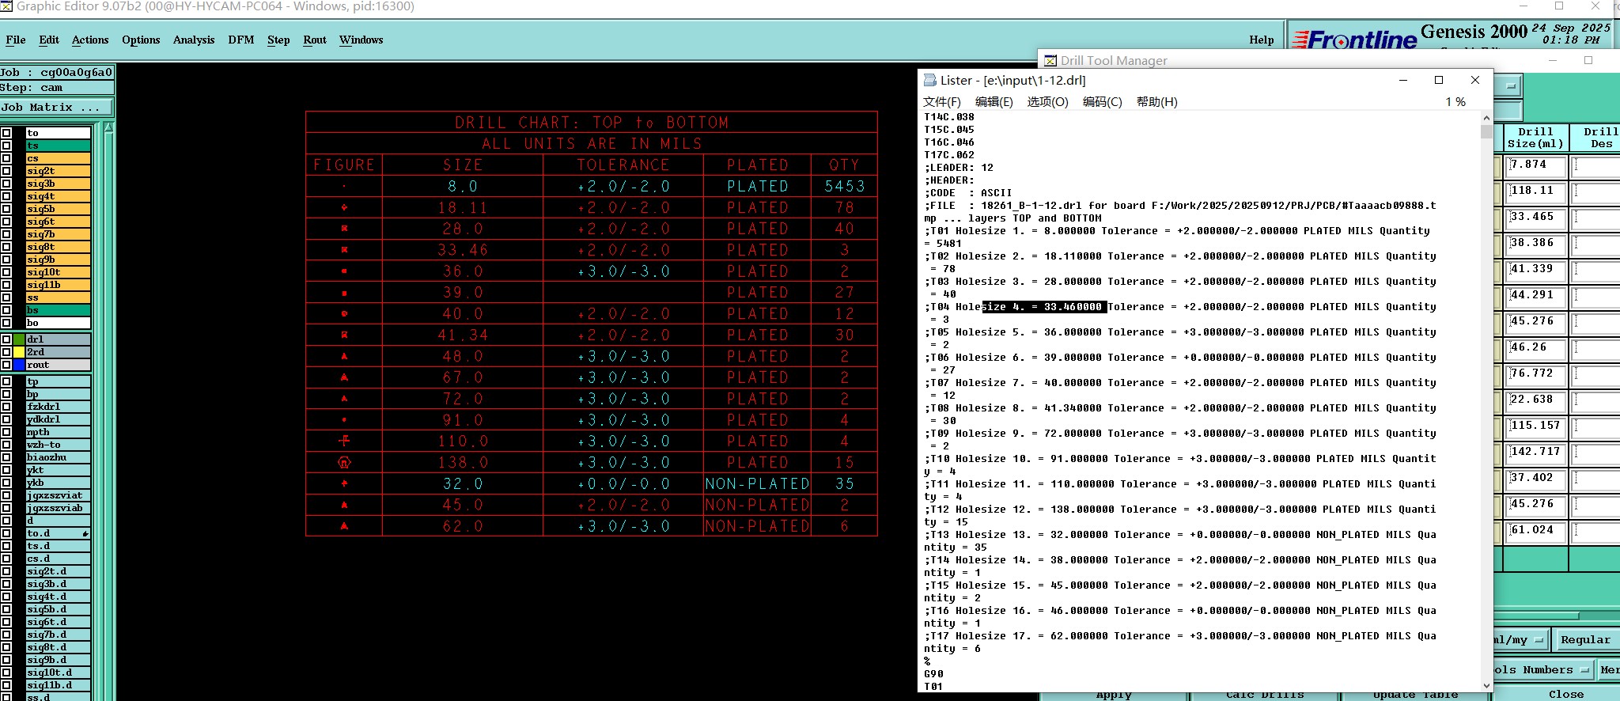Open the ml/my units dropdown

(x=1521, y=639)
